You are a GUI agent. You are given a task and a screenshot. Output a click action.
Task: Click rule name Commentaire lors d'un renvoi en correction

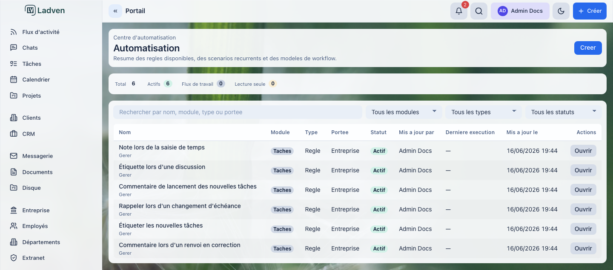pos(180,245)
